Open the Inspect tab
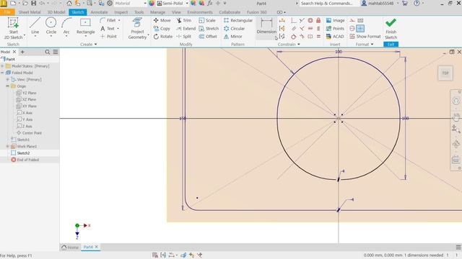 pyautogui.click(x=121, y=12)
